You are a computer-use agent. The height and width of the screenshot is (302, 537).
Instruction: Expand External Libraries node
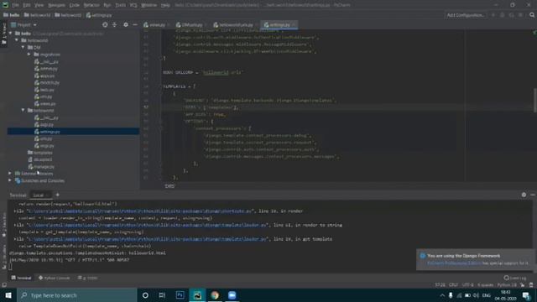[10, 174]
